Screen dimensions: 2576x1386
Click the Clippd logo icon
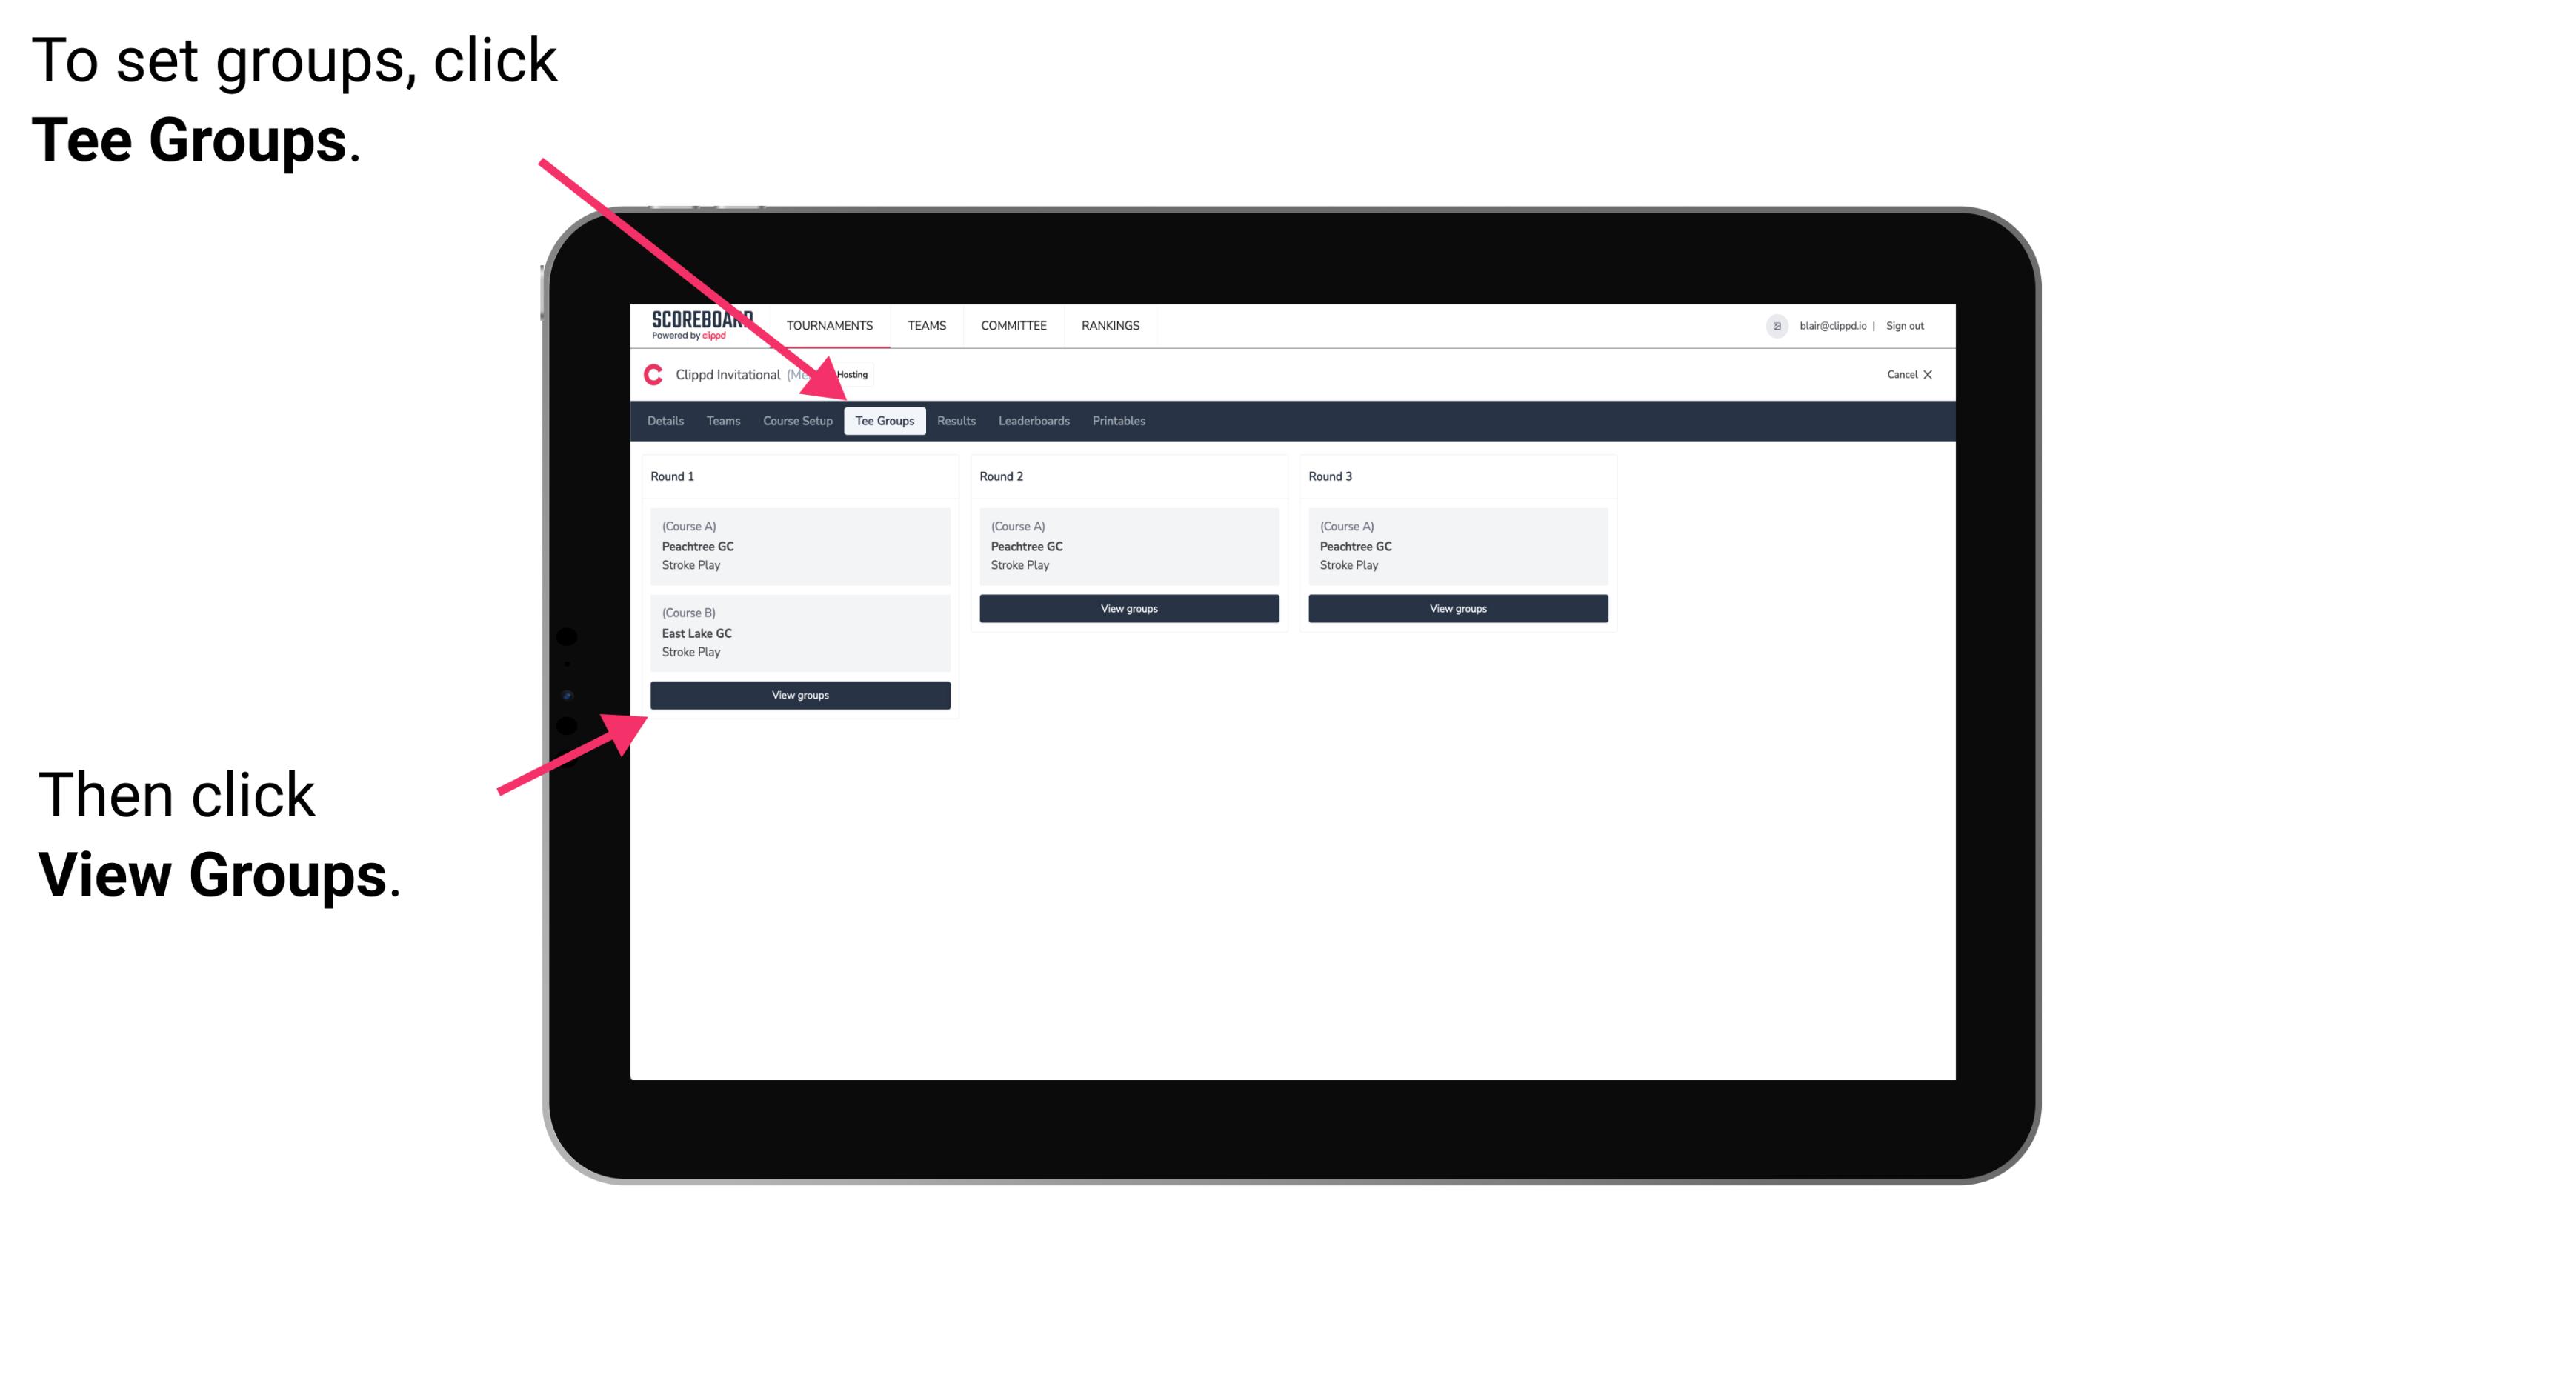point(649,376)
